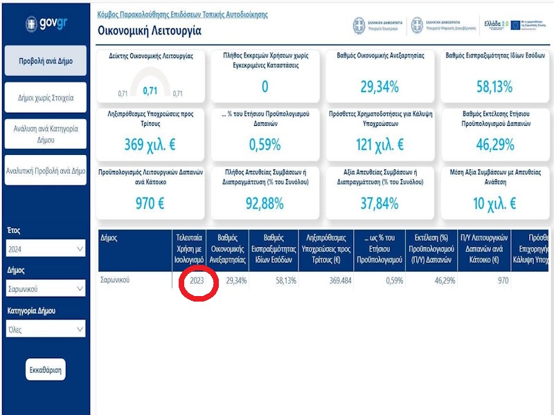554x415 pixels.
Task: Click the Ministry of Interior emblem logo
Action: [359, 26]
